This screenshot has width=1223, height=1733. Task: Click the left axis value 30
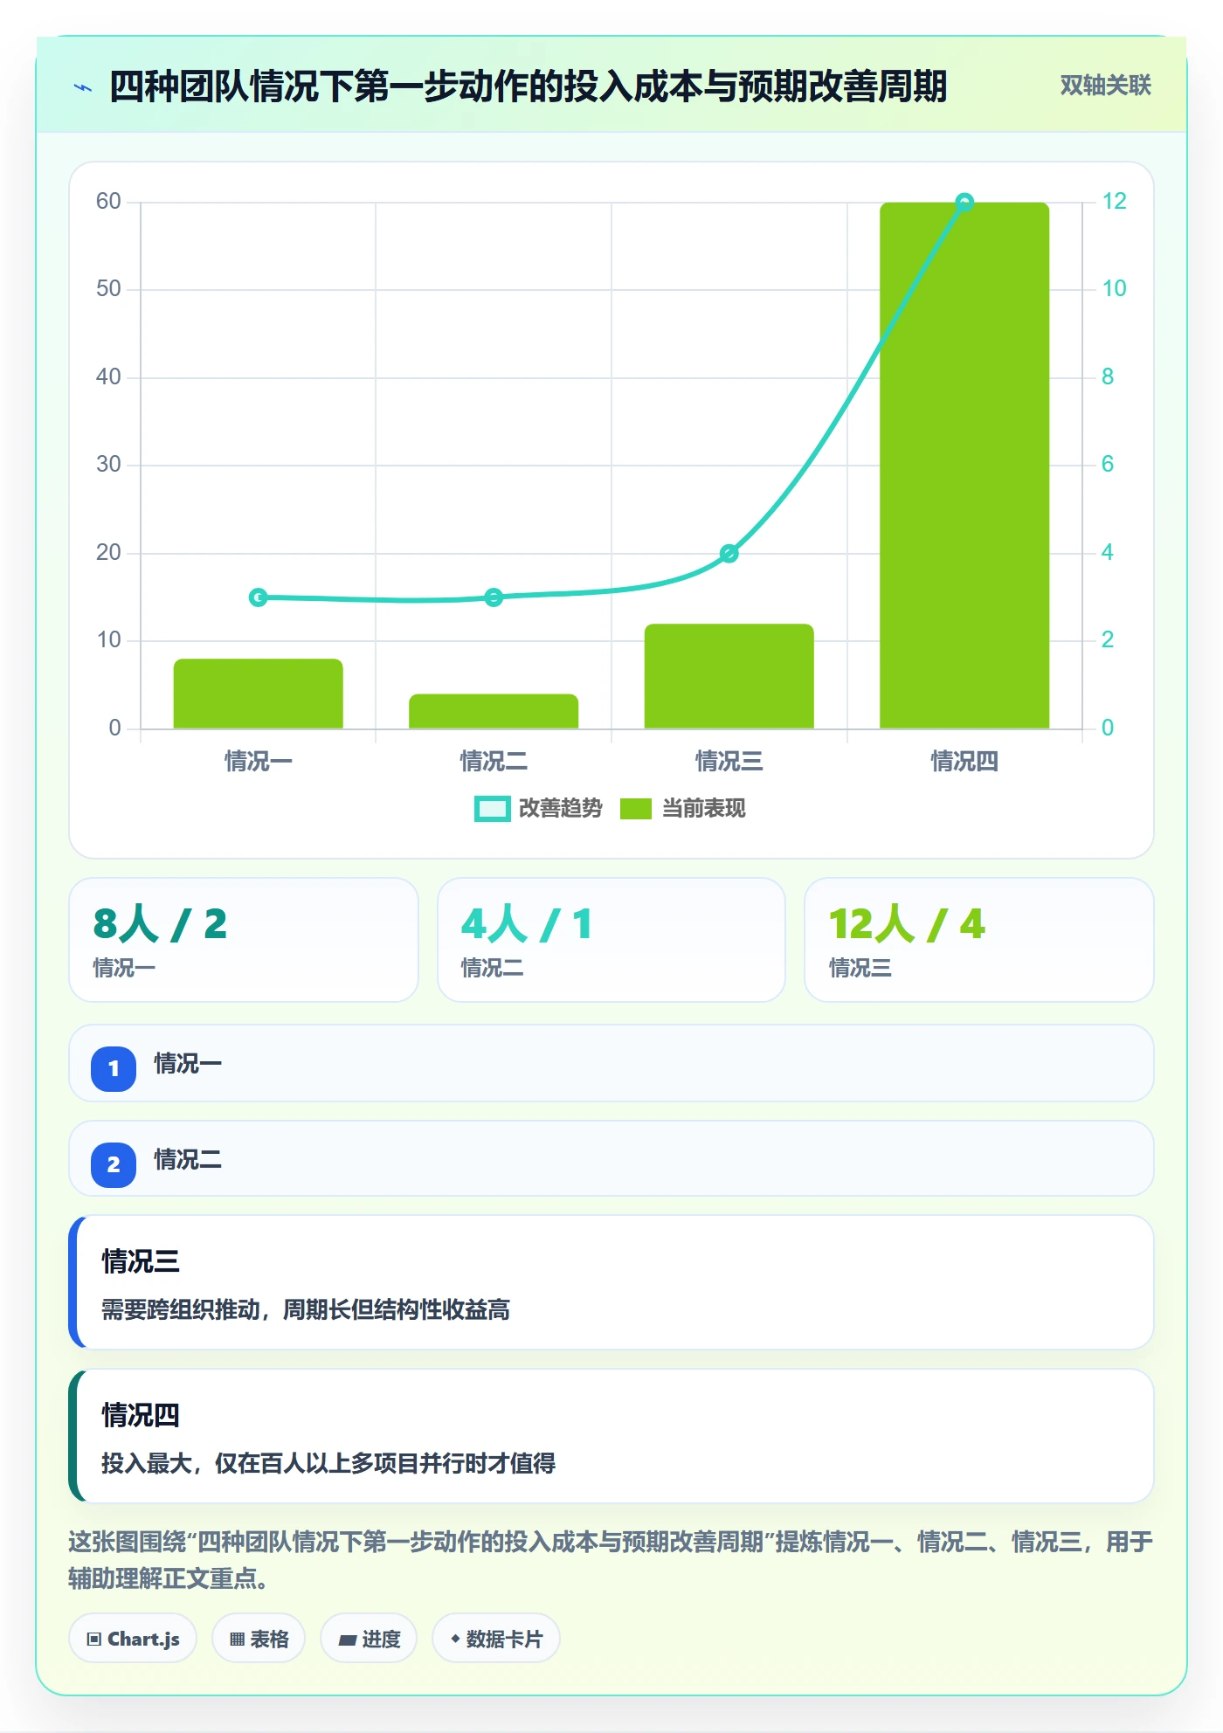pos(108,465)
